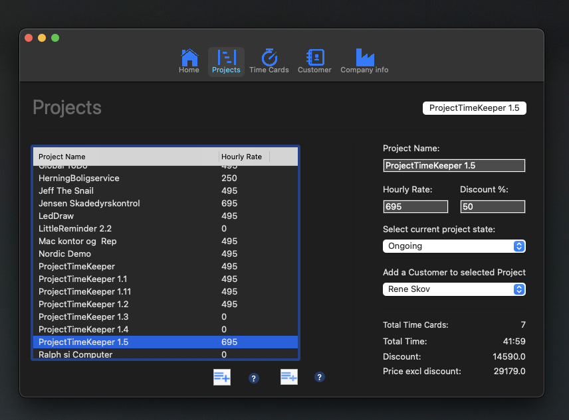Select the Projects toolbar item
Viewport: 569px width, 420px height.
(226, 61)
